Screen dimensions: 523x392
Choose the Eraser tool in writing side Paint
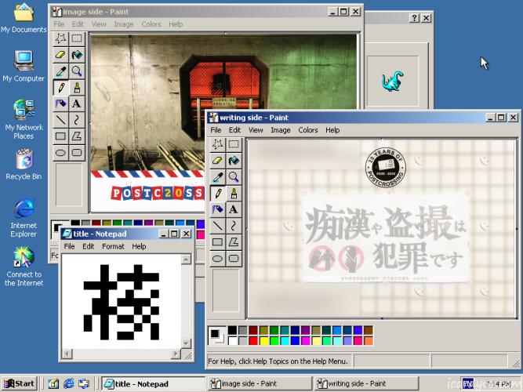217,161
